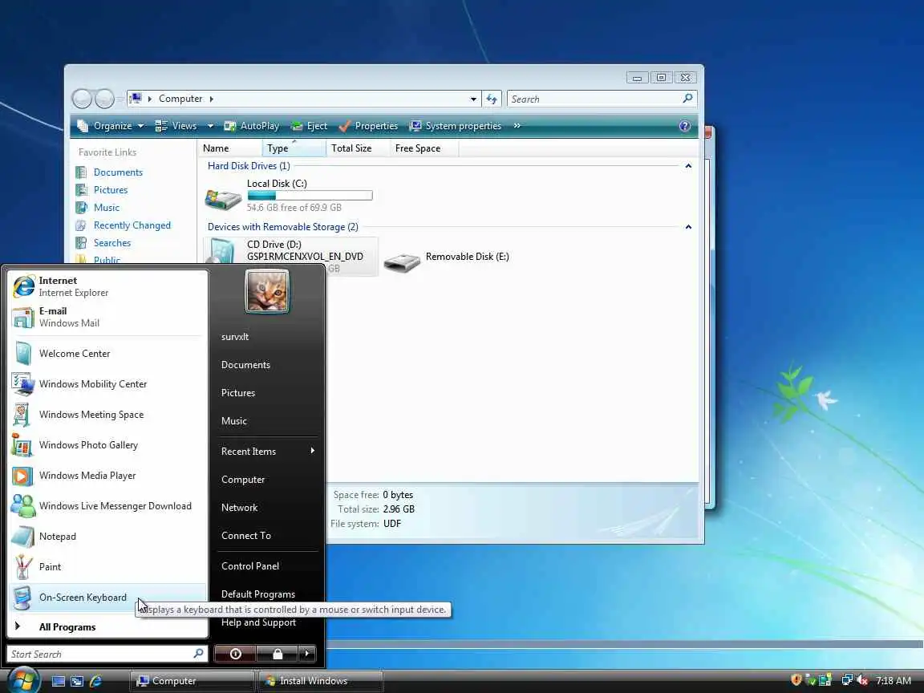Sort by Type column header
This screenshot has height=693, width=924.
(294, 148)
